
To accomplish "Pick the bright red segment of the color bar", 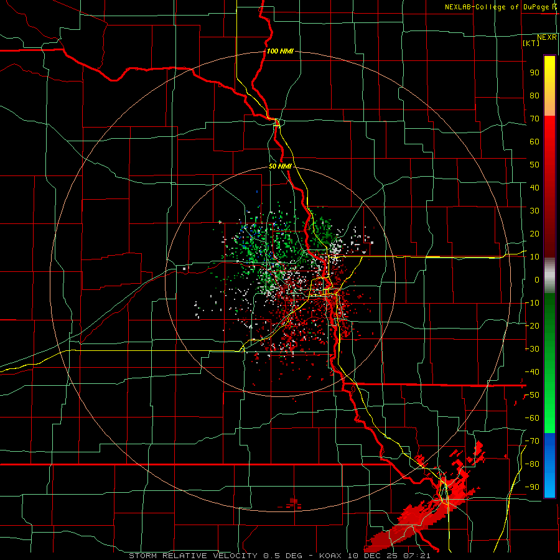I will 549,129.
